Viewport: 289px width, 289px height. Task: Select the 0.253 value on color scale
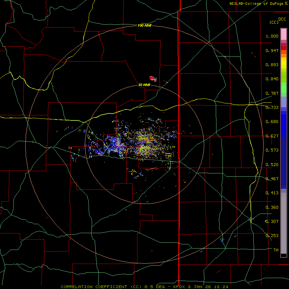tap(272, 236)
